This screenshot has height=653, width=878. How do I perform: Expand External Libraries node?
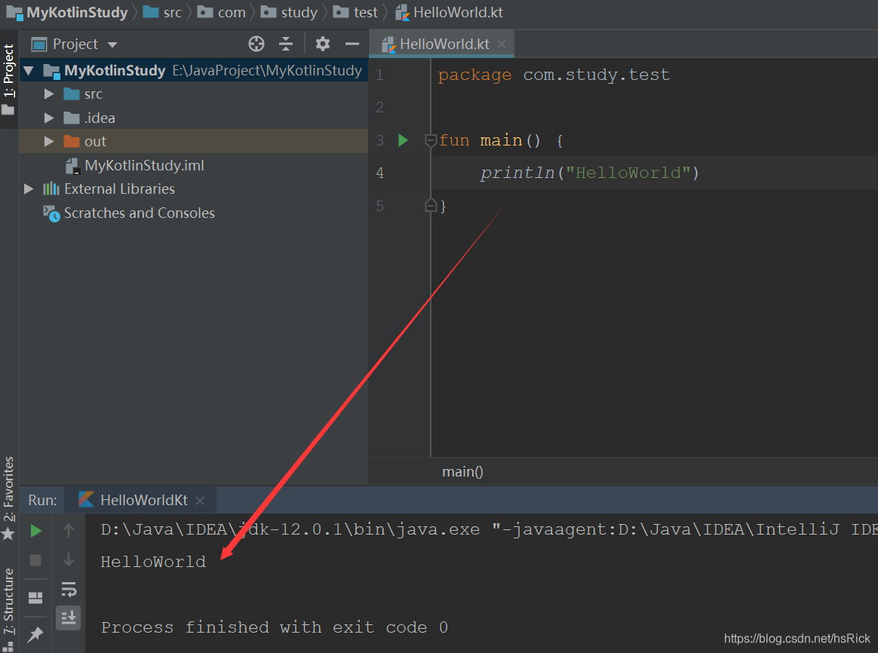click(x=29, y=189)
